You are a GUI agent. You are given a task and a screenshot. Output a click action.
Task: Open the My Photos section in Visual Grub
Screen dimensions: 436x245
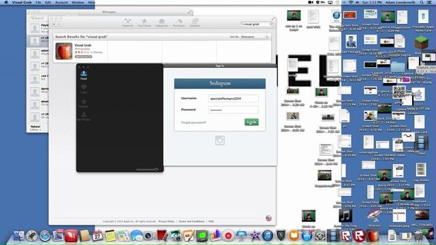(x=84, y=116)
